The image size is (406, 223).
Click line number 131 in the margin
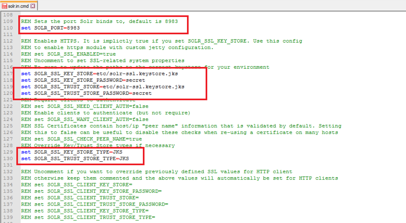[x=8, y=165]
